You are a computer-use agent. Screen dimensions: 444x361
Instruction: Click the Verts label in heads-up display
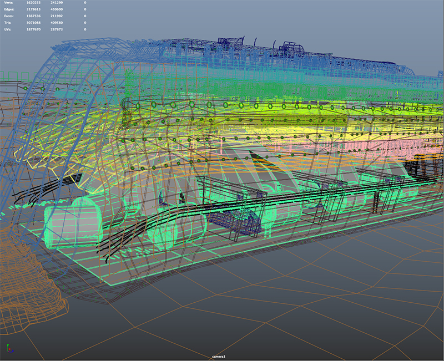click(x=10, y=3)
